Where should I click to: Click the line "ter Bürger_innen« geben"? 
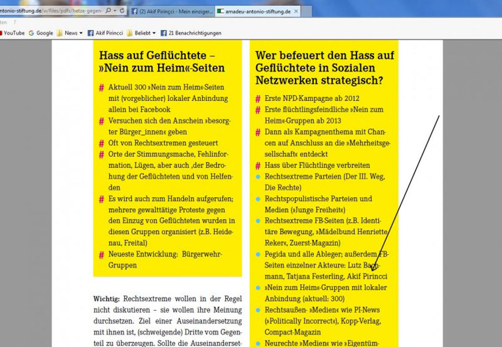(x=148, y=132)
